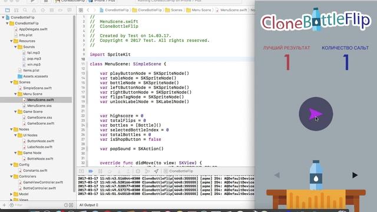
Task: Open the All Output console filter dropdown
Action: (89, 205)
